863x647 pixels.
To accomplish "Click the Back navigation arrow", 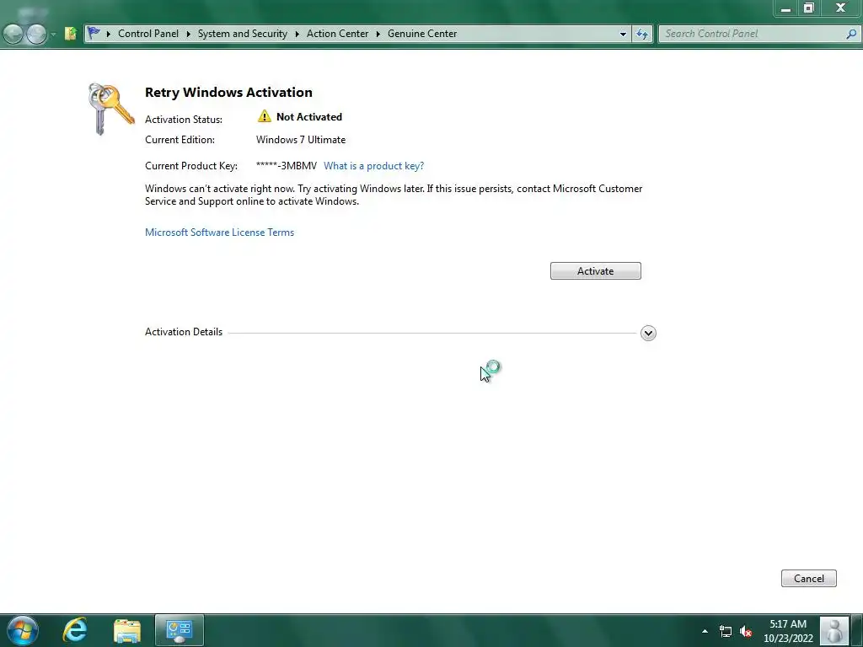I will point(13,34).
